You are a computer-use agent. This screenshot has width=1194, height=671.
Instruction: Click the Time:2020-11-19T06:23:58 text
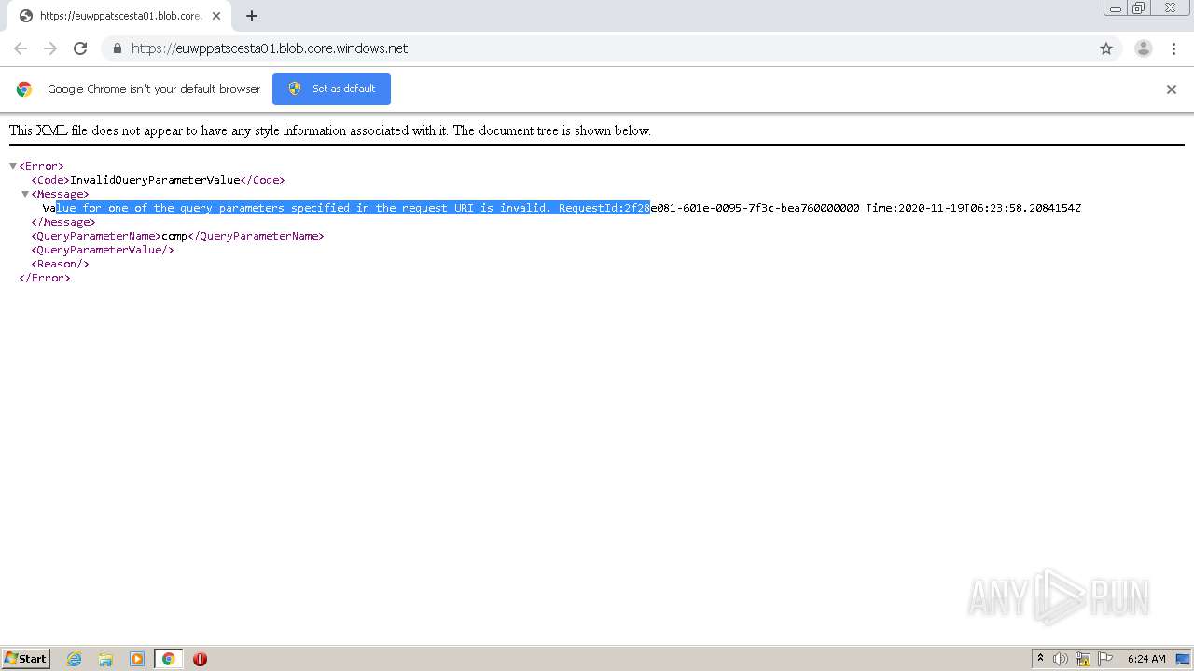point(973,208)
